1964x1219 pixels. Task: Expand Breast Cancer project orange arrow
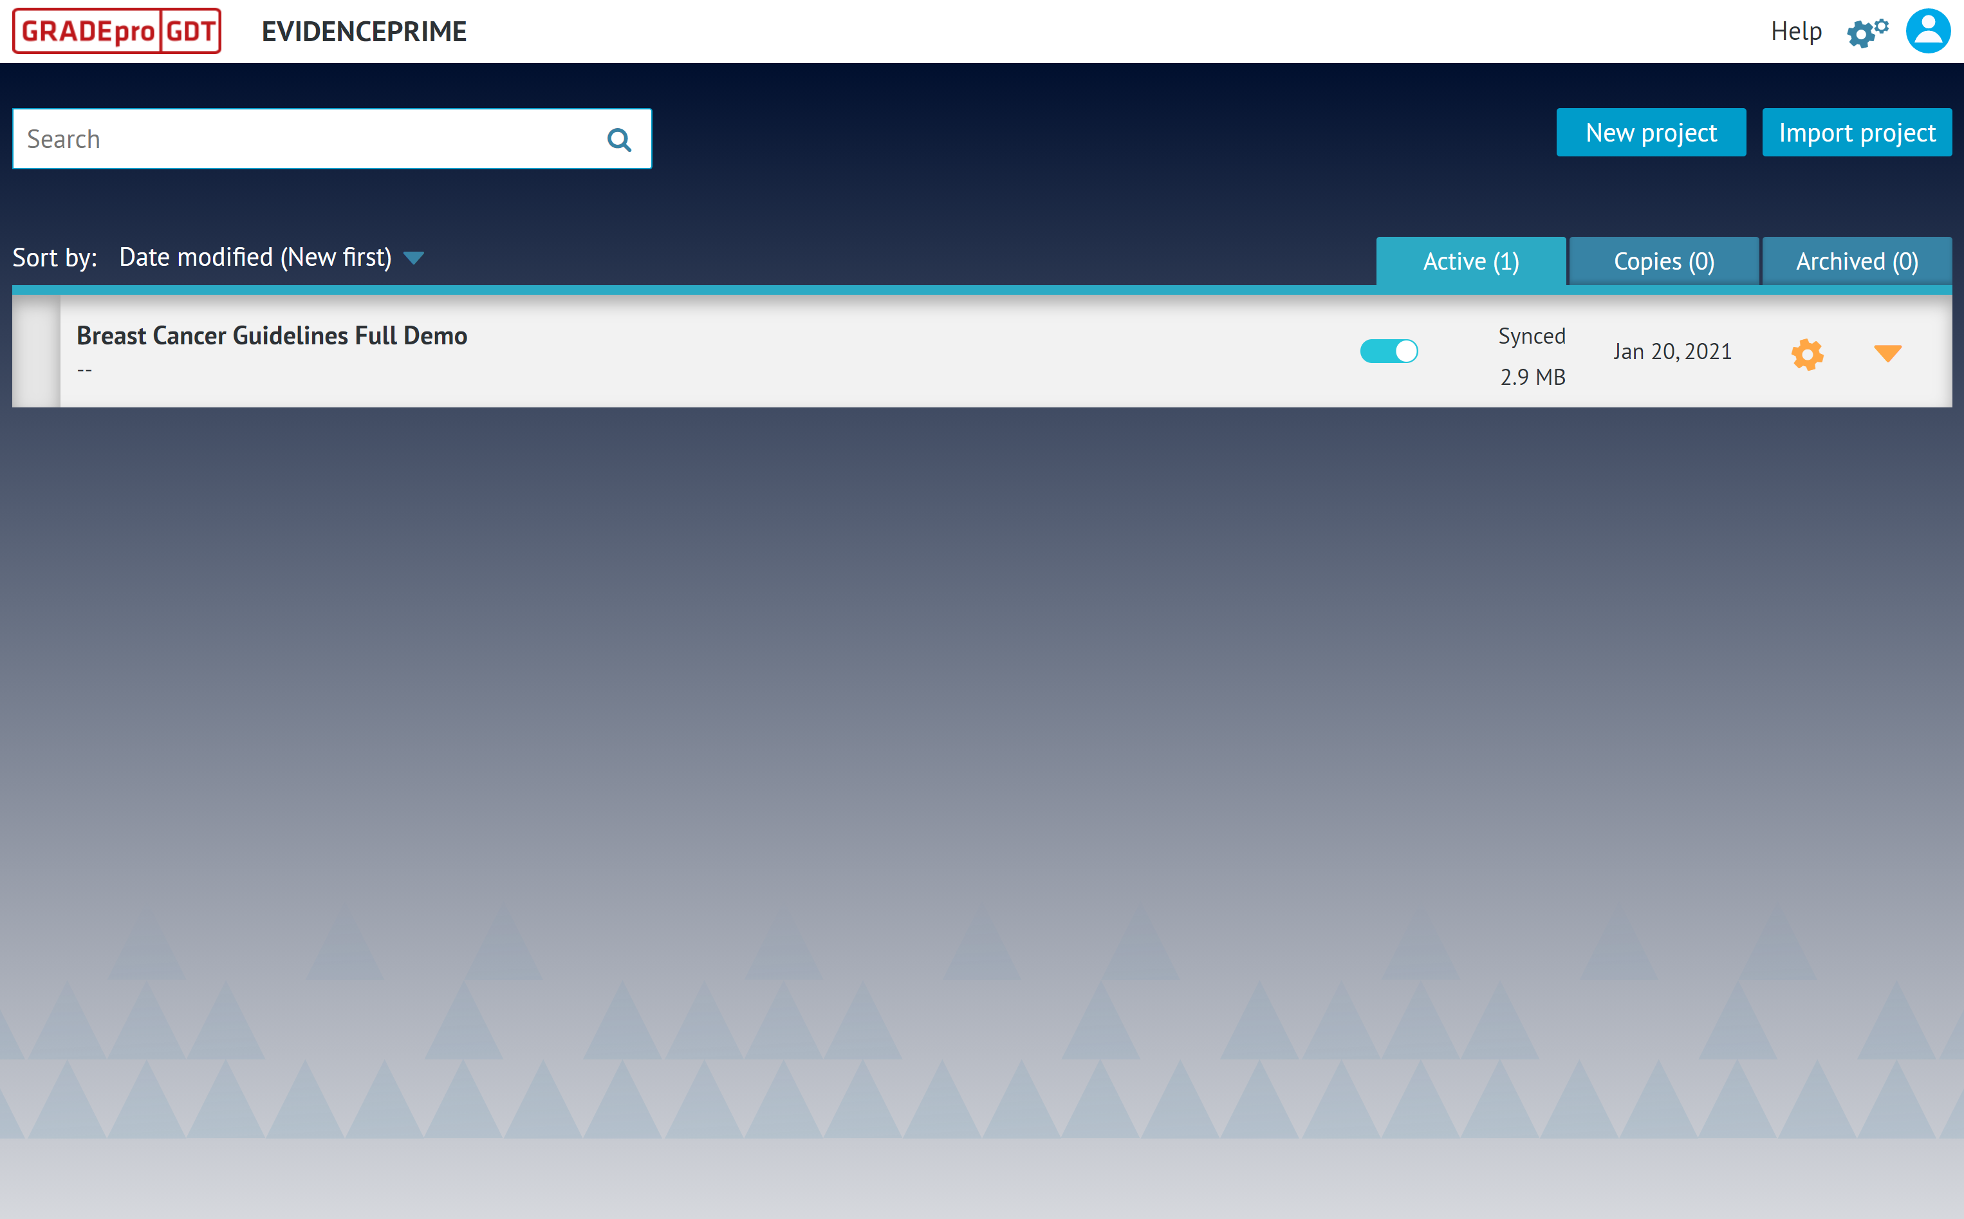(1887, 353)
